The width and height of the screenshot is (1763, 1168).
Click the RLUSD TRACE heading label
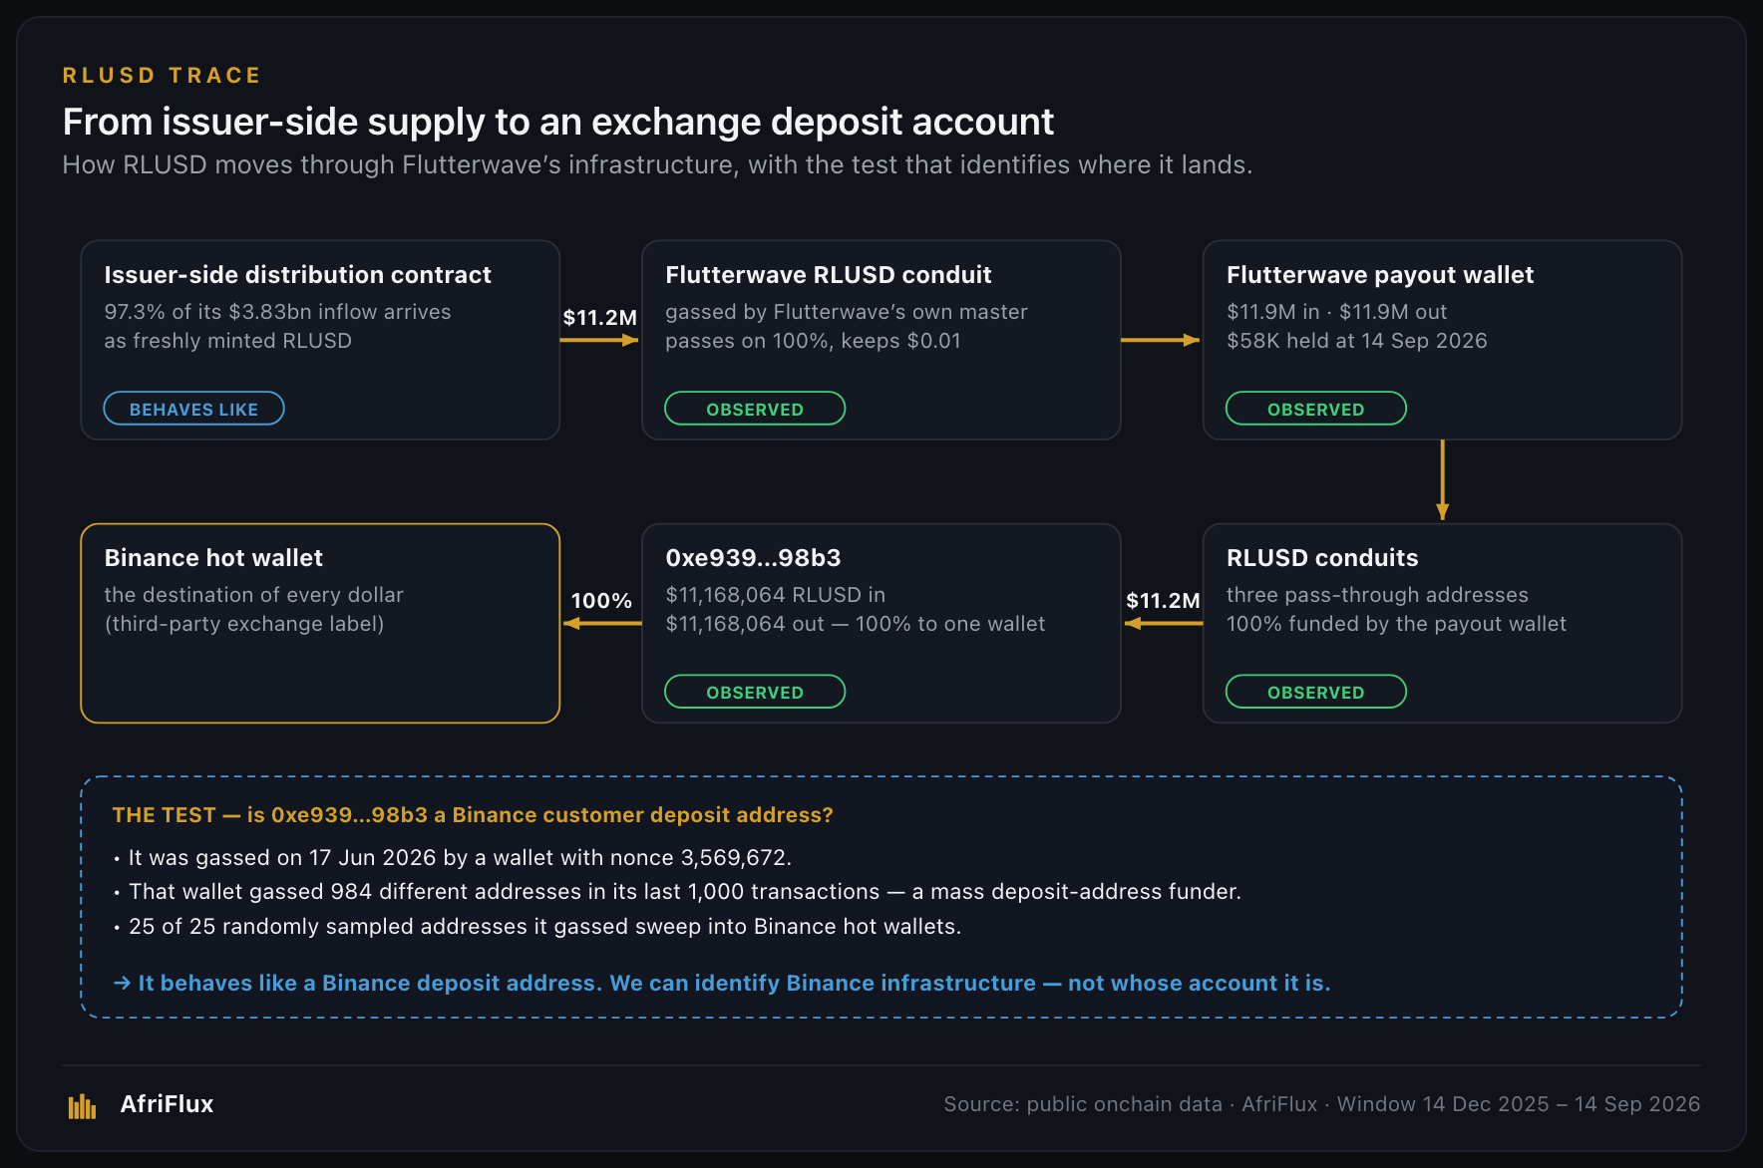tap(162, 76)
